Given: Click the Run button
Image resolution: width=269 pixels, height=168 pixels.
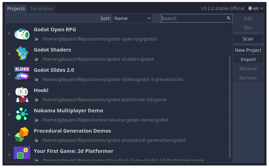Looking at the screenshot, I should (x=248, y=27).
